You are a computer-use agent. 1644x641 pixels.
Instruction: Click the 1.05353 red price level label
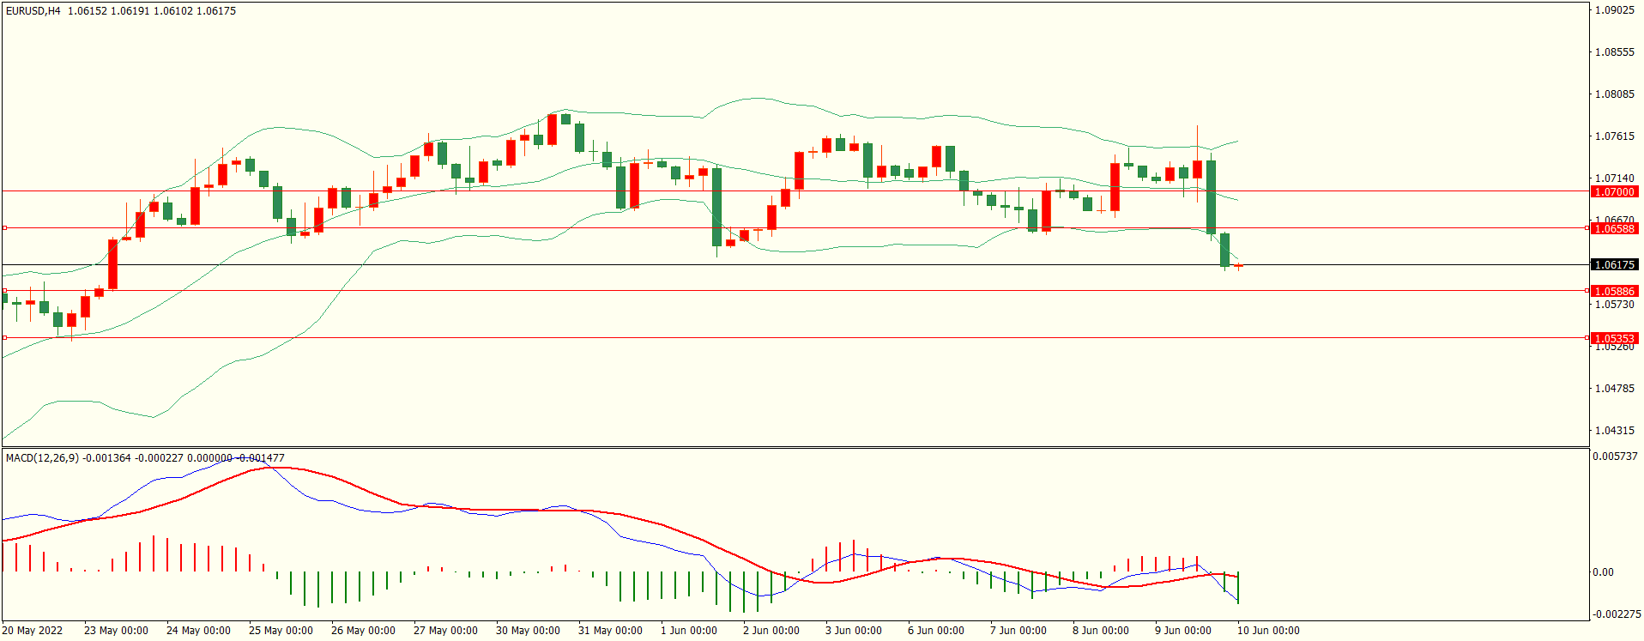point(1614,339)
